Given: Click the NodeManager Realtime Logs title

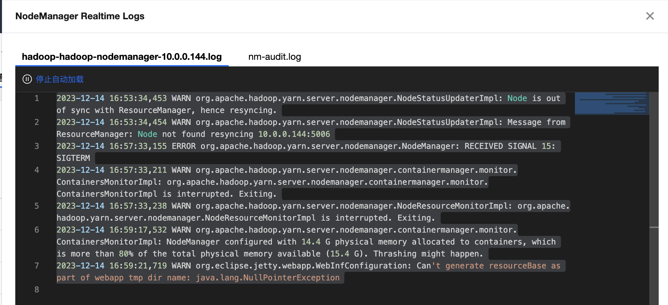Looking at the screenshot, I should [x=80, y=16].
